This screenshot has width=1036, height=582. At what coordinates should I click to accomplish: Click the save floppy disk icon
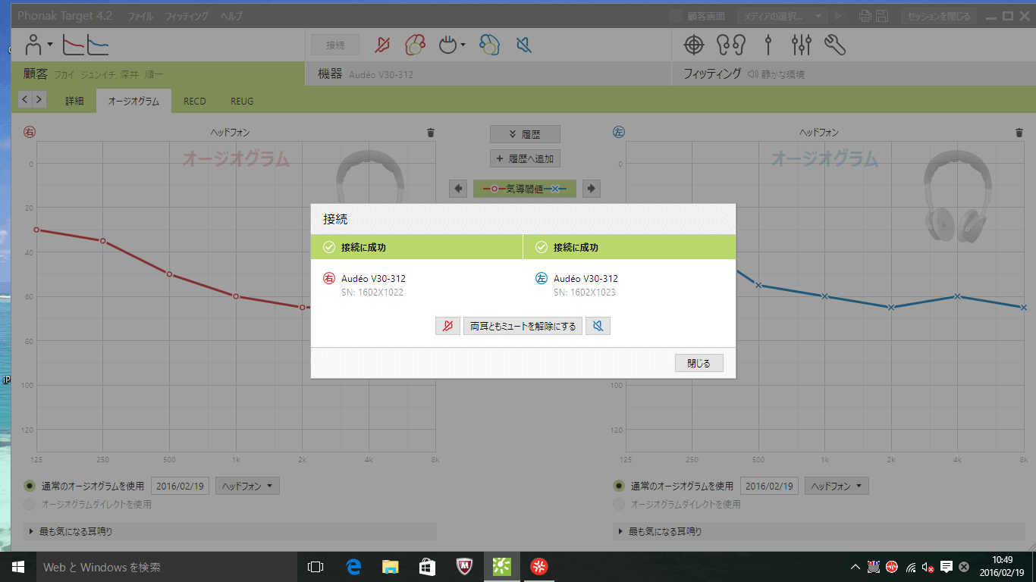coord(882,16)
